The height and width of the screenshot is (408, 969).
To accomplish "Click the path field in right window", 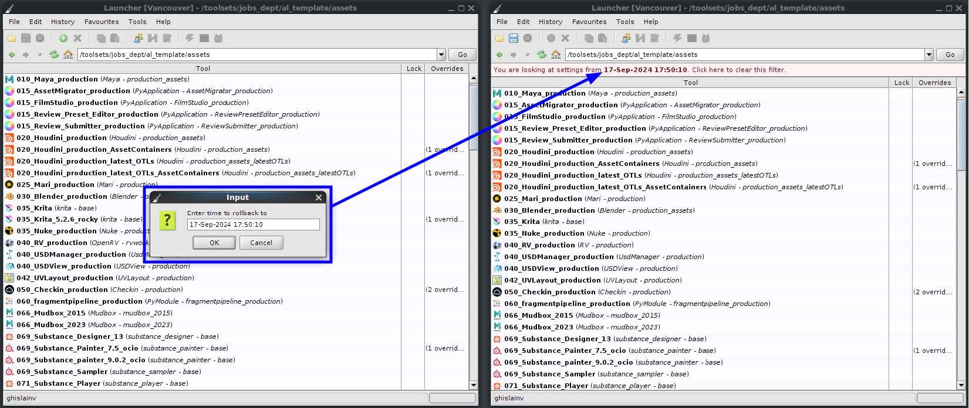I will point(745,55).
